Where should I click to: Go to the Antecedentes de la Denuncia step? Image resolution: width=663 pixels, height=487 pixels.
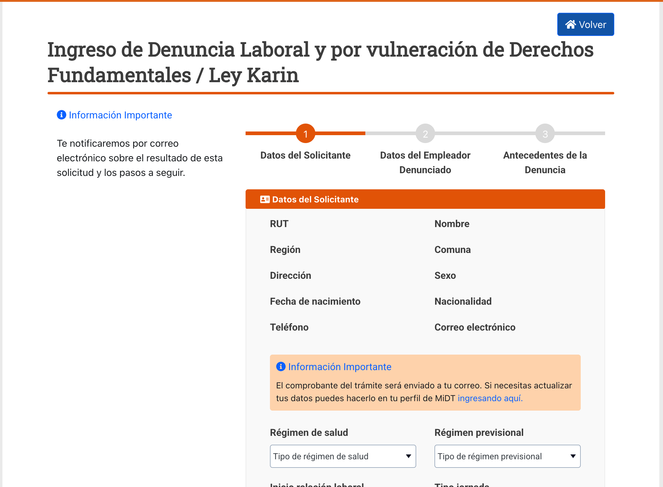545,163
